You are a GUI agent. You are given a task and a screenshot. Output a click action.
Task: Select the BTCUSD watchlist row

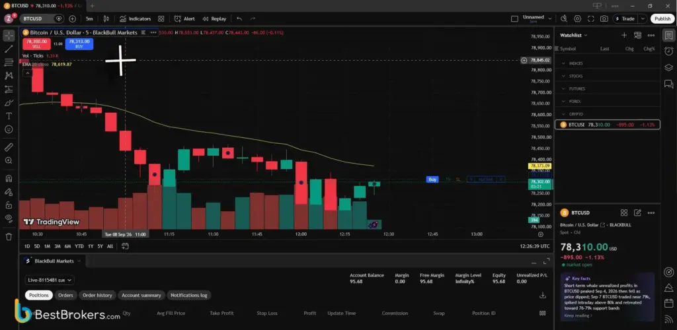[608, 125]
